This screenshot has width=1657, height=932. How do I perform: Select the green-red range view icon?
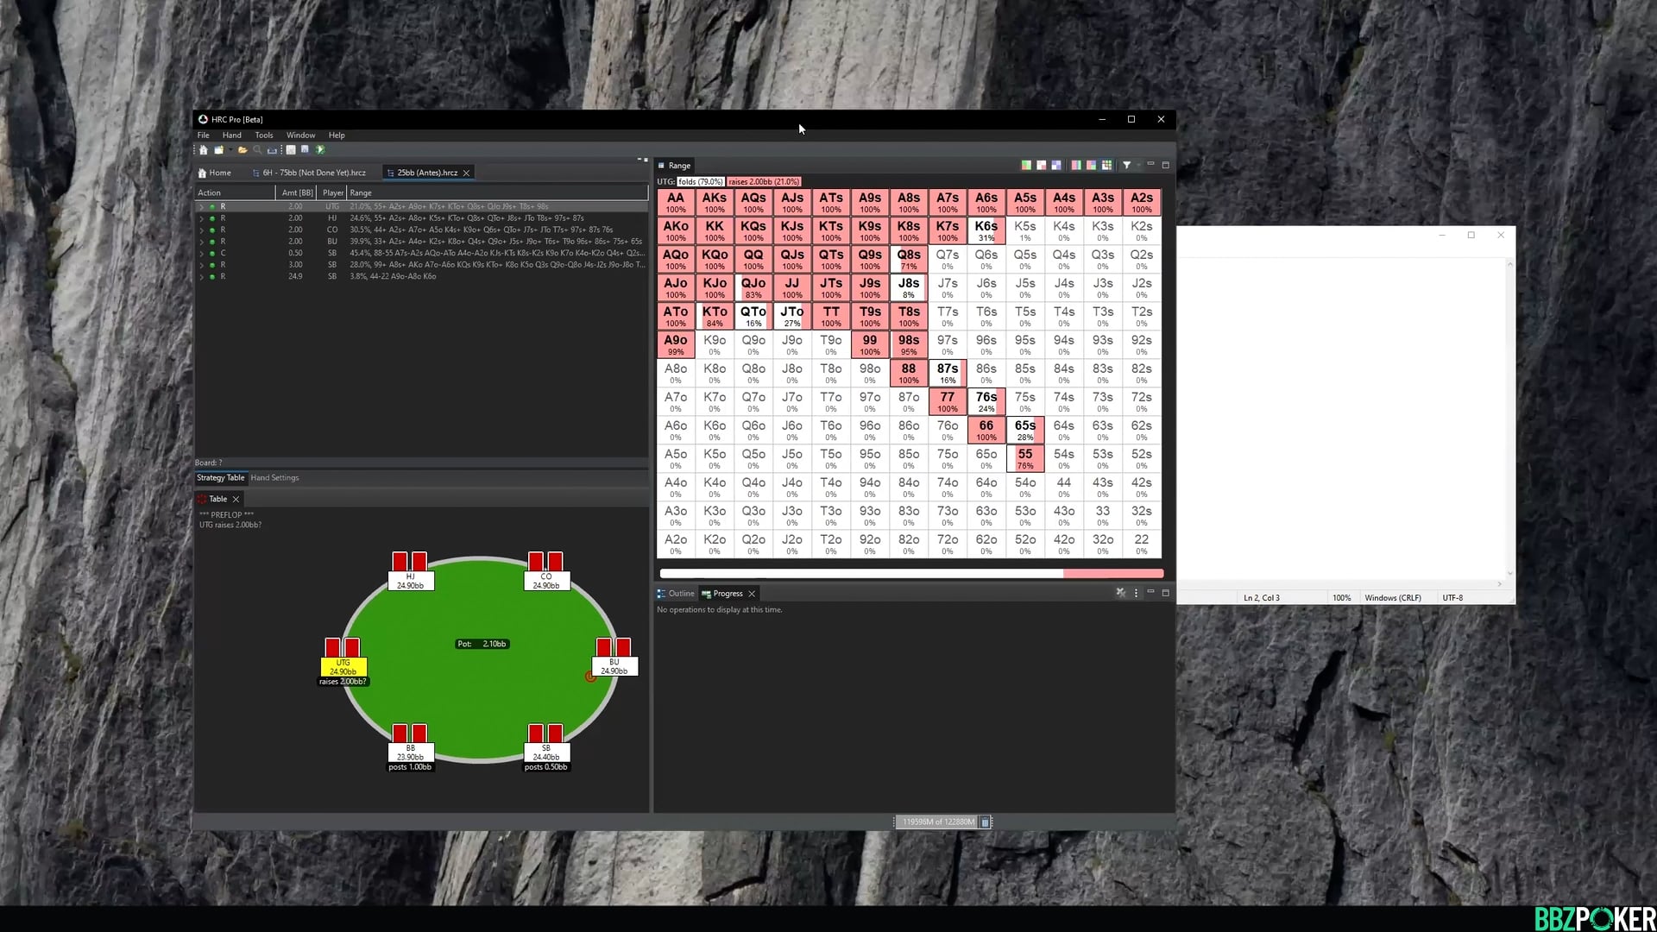point(1026,165)
